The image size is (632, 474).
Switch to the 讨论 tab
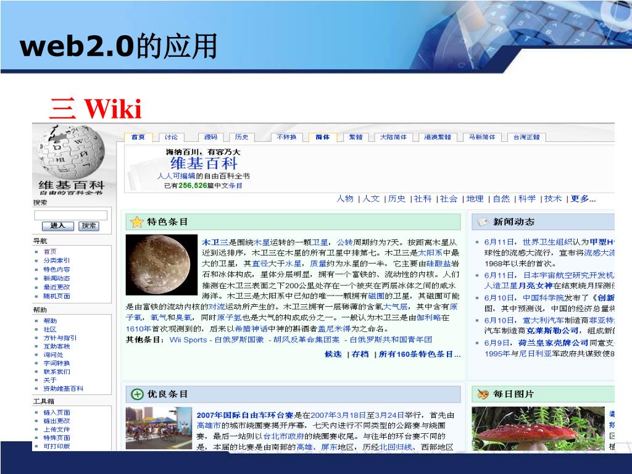coord(171,137)
